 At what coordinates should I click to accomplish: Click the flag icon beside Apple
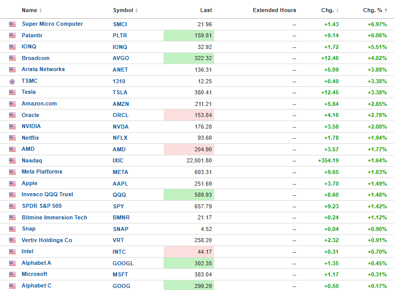pos(12,184)
